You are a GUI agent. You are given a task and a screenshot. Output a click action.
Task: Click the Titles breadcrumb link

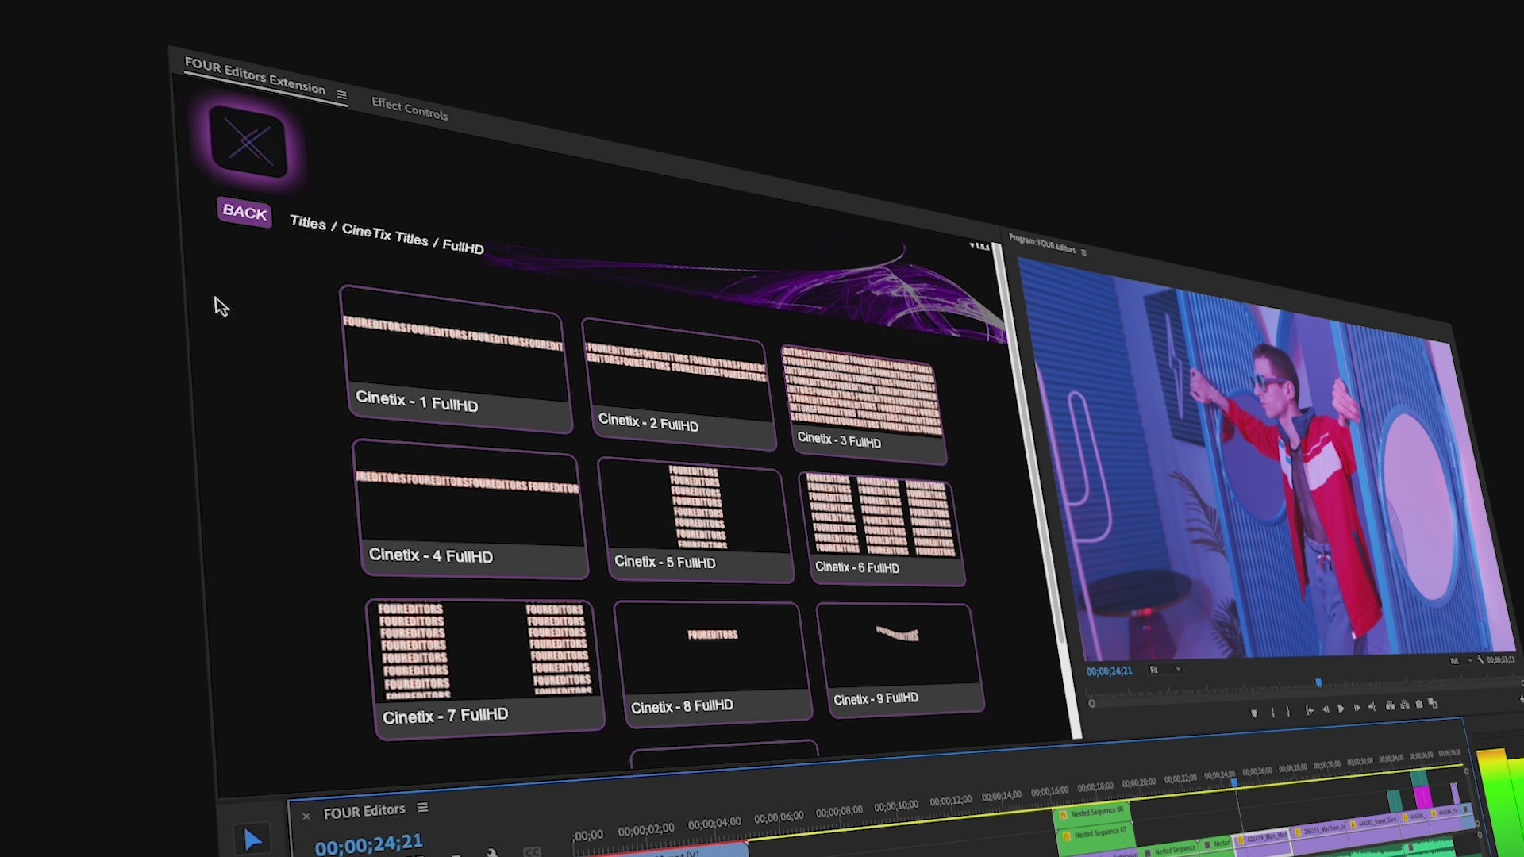pyautogui.click(x=308, y=223)
